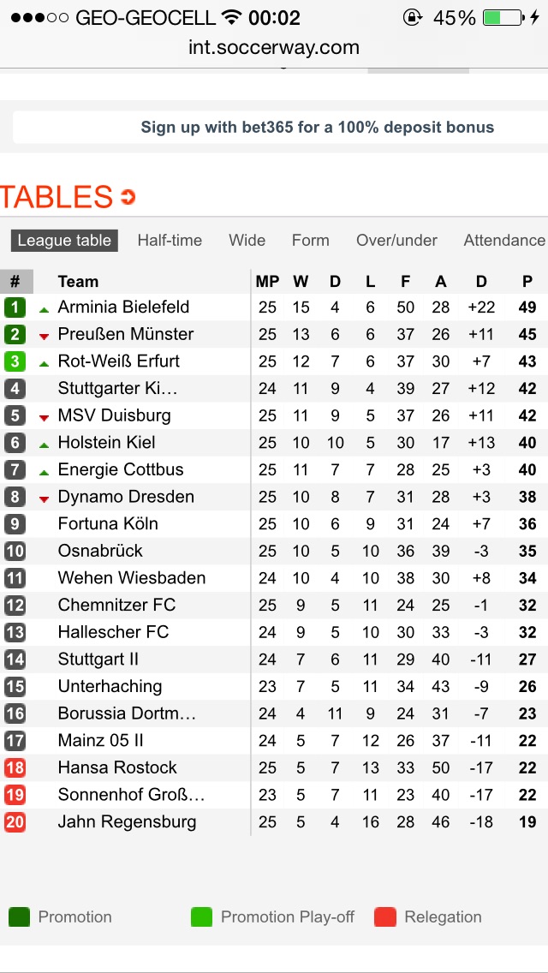The width and height of the screenshot is (548, 973).
Task: Show the Over/under tab
Action: [x=396, y=241]
